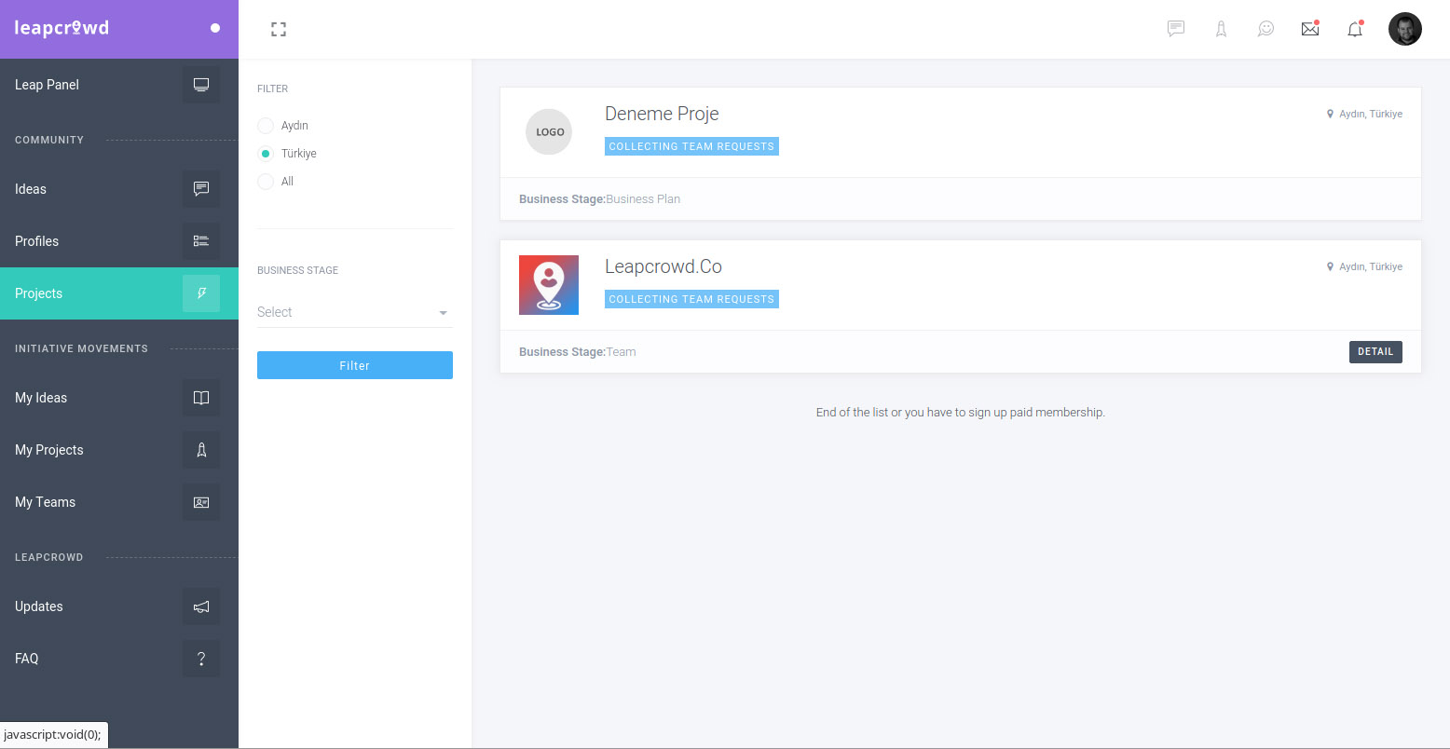Click the My Ideas book icon
This screenshot has height=749, width=1450.
pyautogui.click(x=201, y=398)
